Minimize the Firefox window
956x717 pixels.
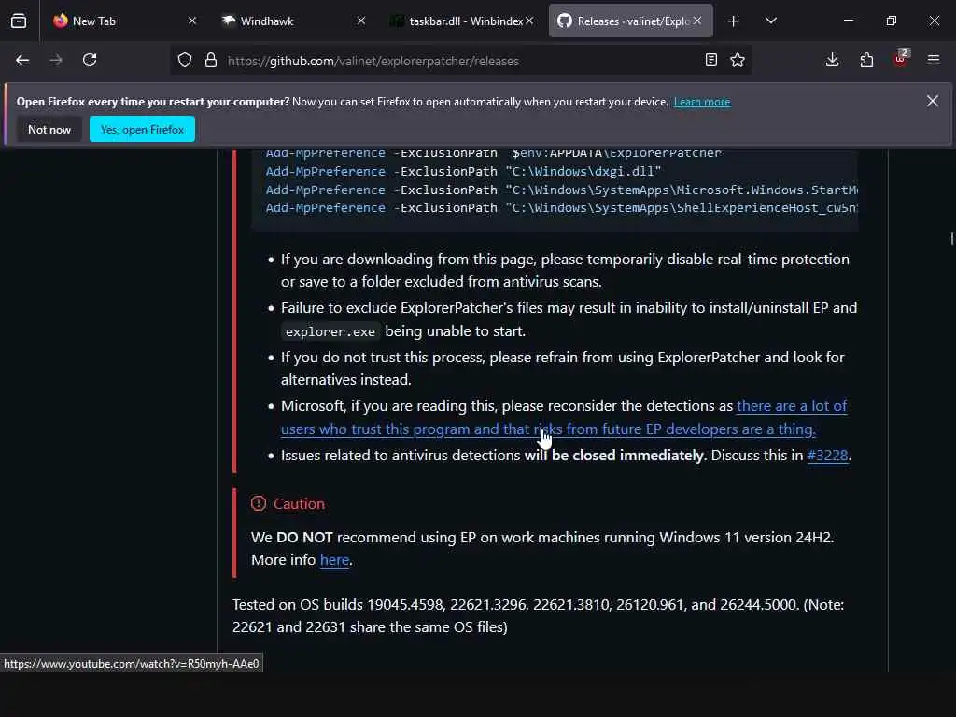pyautogui.click(x=848, y=21)
